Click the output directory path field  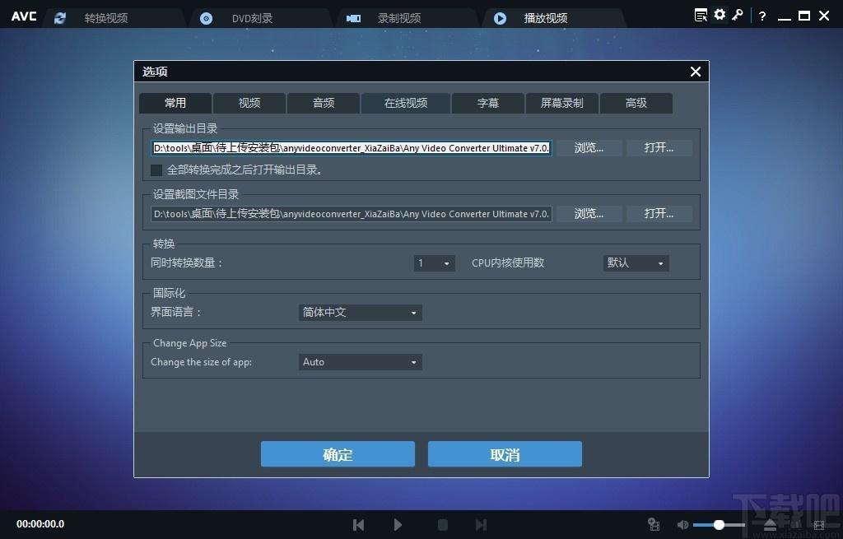(352, 148)
